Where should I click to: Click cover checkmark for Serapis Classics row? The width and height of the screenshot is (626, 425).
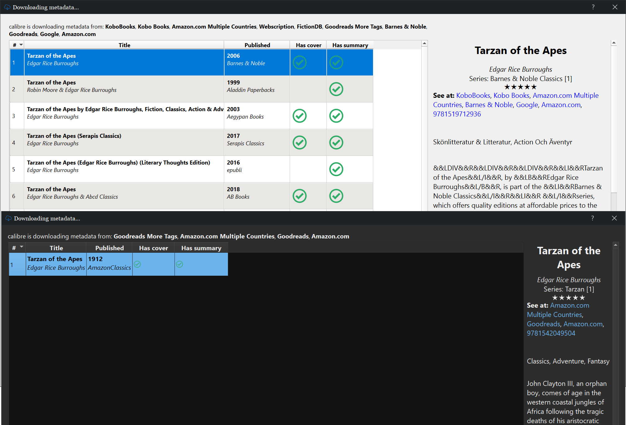tap(300, 142)
